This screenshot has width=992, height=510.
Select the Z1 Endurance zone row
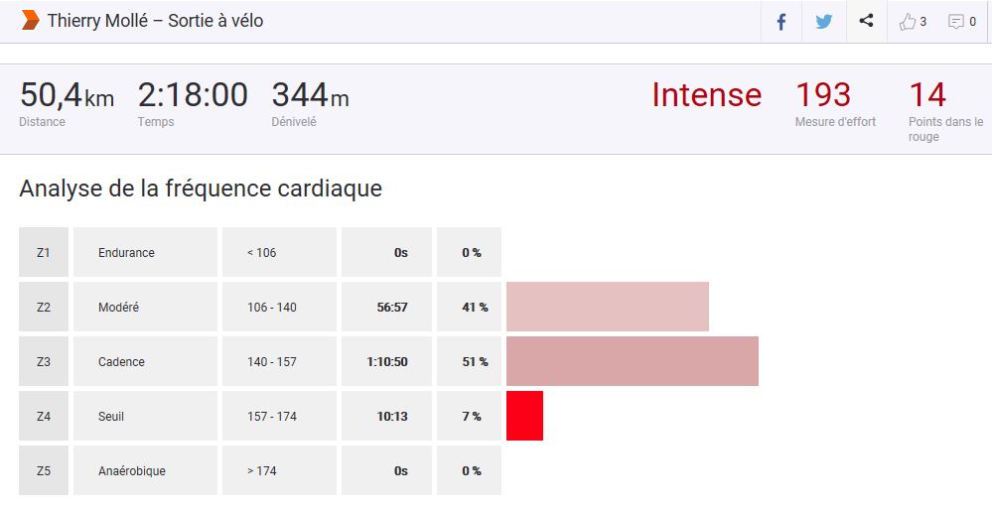tap(126, 252)
